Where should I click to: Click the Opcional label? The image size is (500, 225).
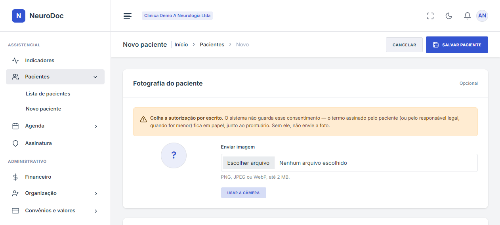469,84
